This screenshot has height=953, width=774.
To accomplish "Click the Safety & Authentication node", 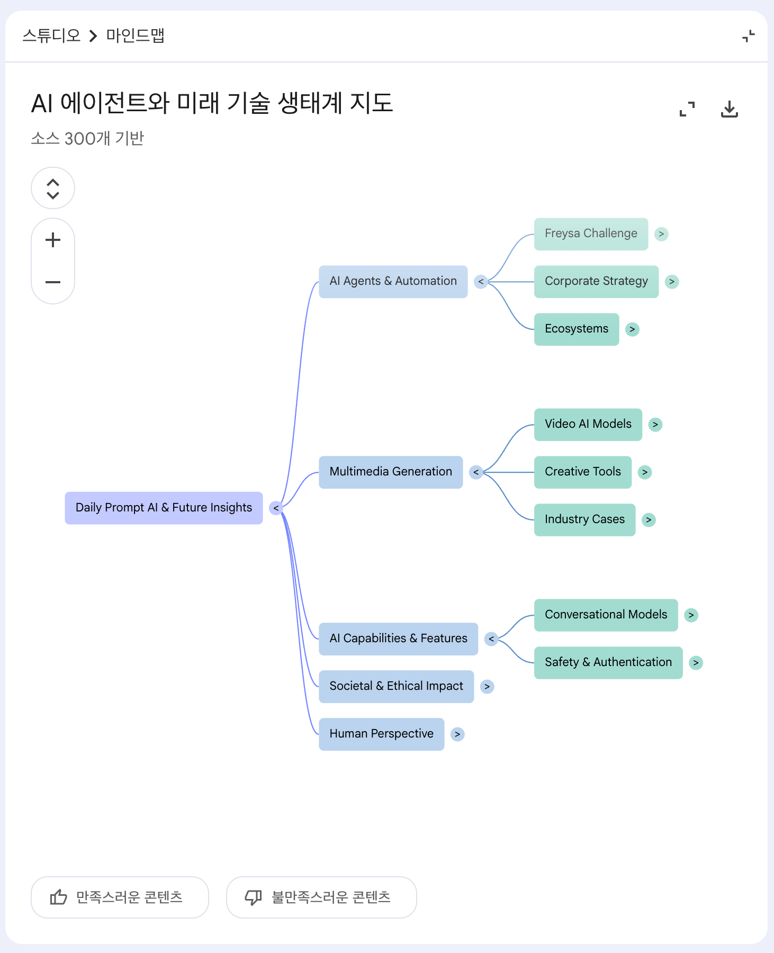I will (x=608, y=663).
